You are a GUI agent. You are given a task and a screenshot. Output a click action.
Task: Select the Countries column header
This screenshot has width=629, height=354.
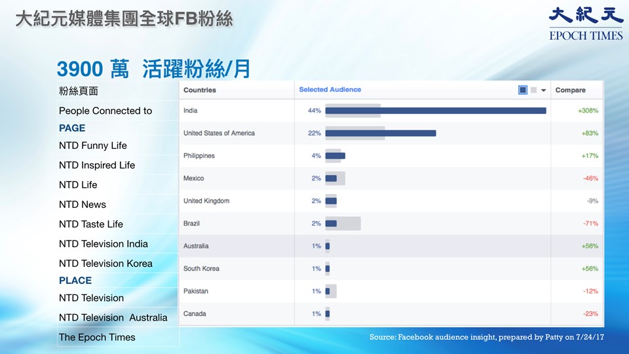point(199,90)
